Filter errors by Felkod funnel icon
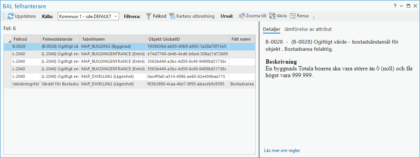Image resolution: width=420 pixels, height=158 pixels. click(x=149, y=16)
